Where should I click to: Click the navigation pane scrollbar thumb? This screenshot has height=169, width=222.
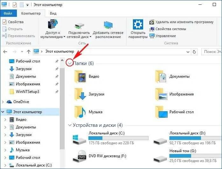62,108
